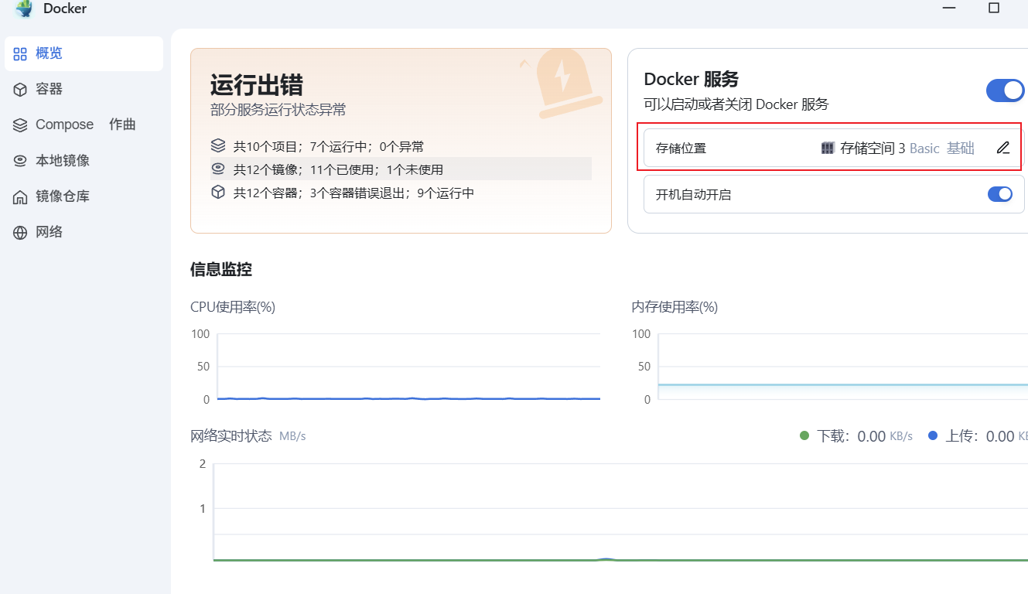Click the green dot next to 下载
This screenshot has height=594, width=1028.
(804, 435)
